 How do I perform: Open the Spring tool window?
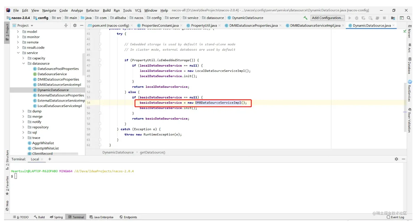56,217
